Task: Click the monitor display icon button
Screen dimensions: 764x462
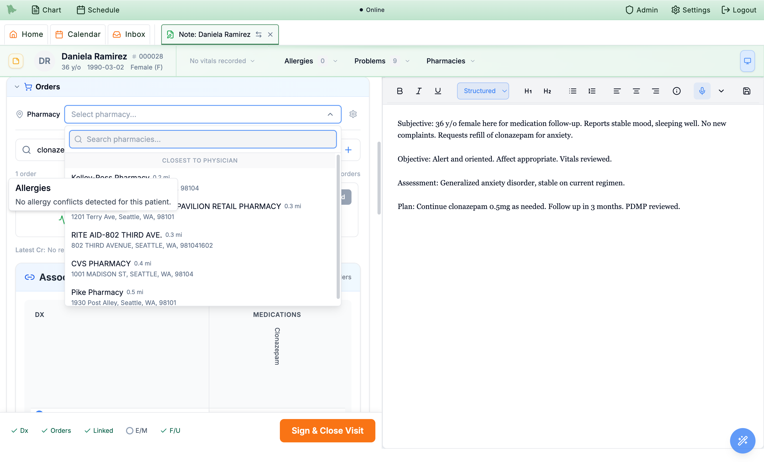Action: point(747,61)
